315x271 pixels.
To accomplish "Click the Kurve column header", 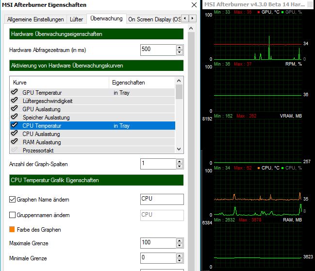I will pos(60,83).
